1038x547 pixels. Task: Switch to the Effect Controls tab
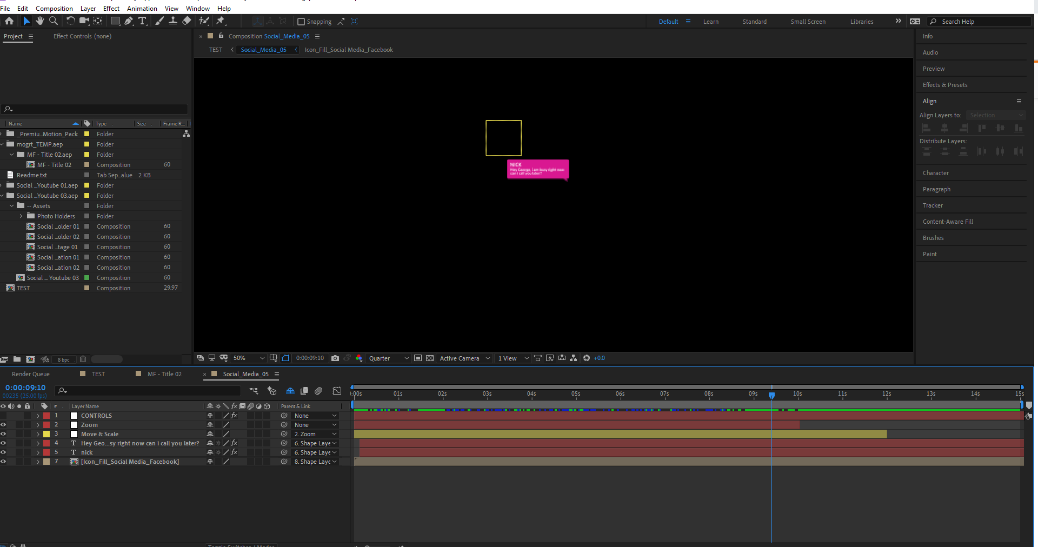[x=82, y=36]
